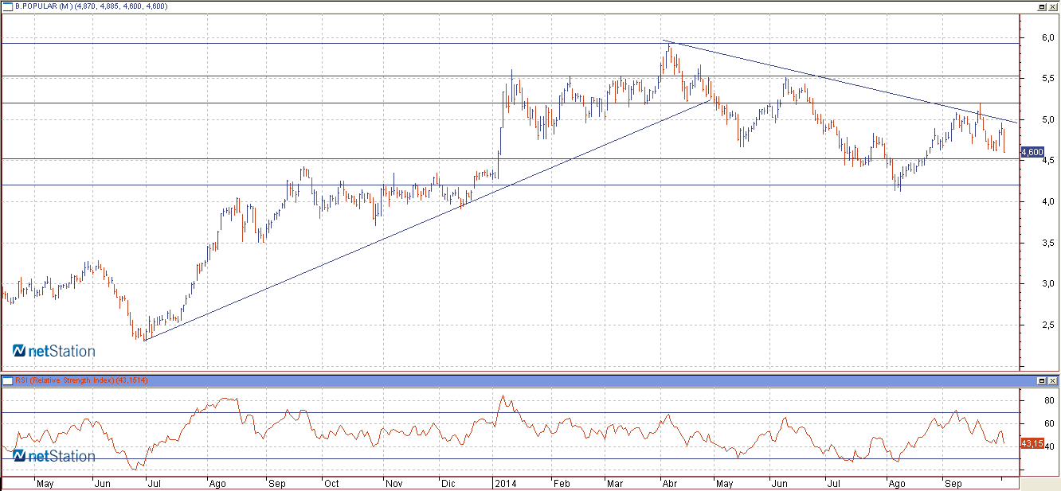This screenshot has height=491, width=1061.
Task: Click the 4,600 current price label
Action: coord(1032,151)
